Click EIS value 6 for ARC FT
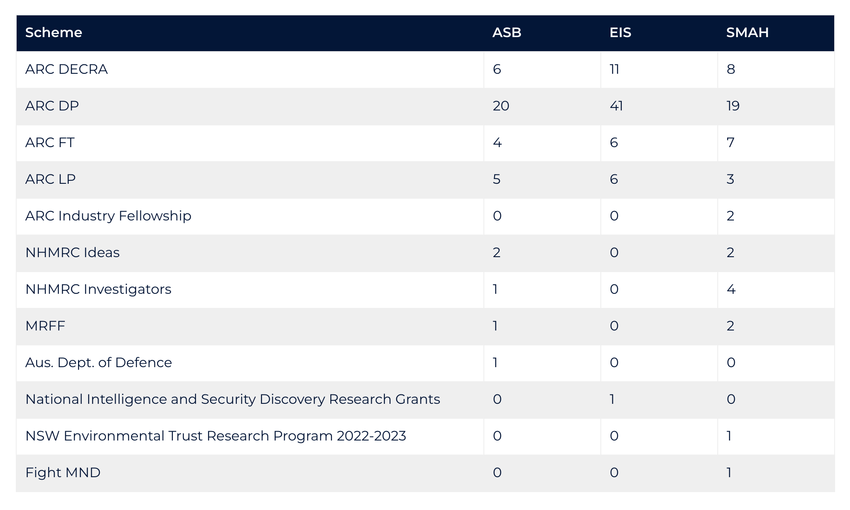This screenshot has width=850, height=510. (614, 142)
